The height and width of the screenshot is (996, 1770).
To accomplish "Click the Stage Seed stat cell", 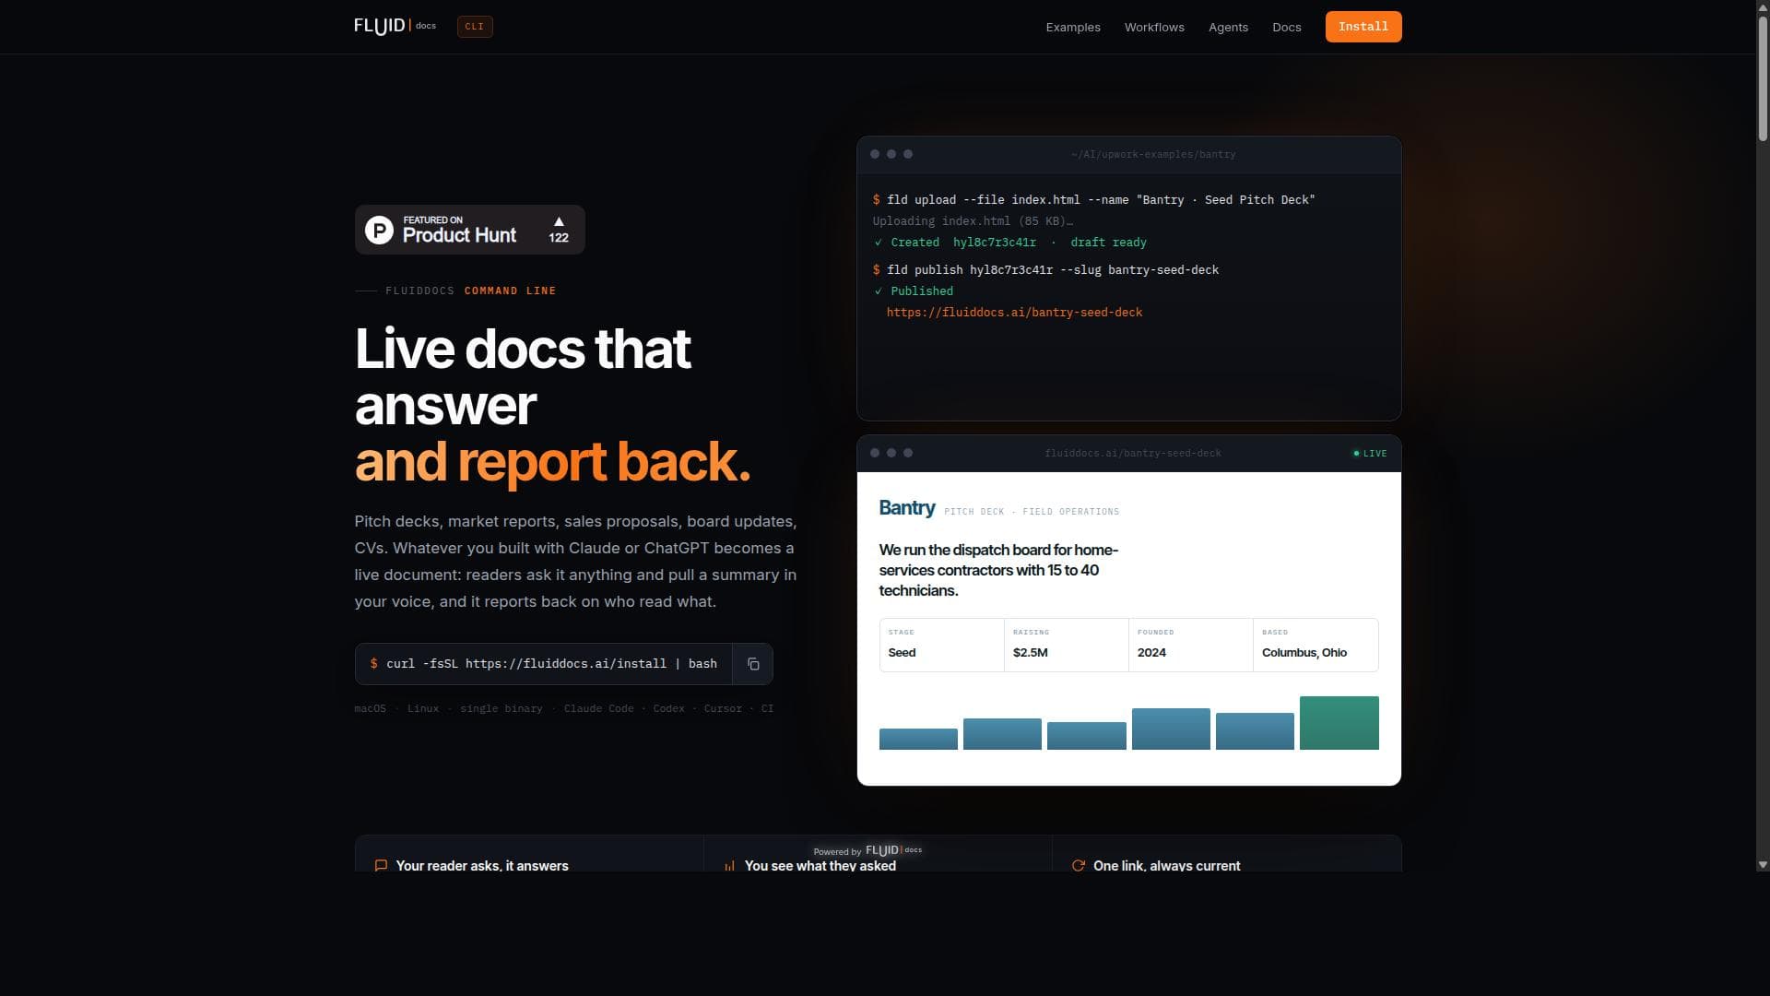I will [942, 645].
